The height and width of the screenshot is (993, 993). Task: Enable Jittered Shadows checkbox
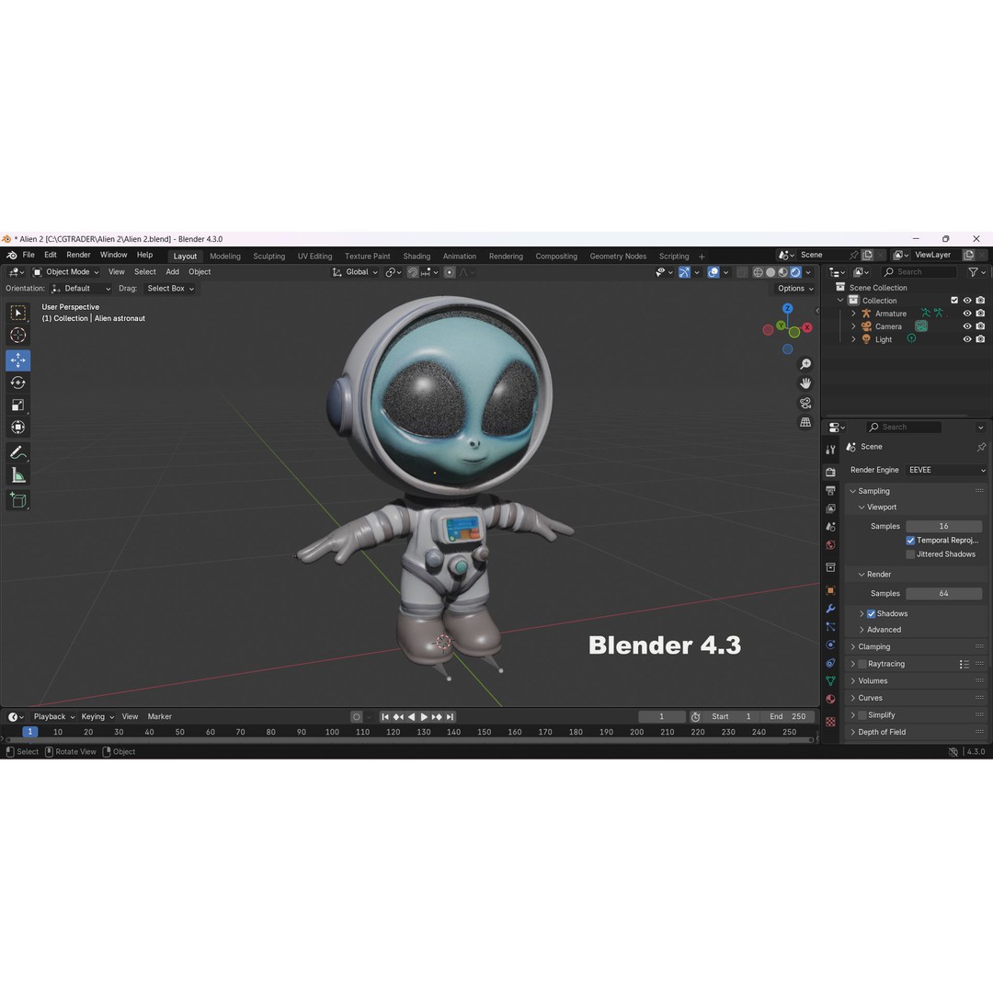coord(910,554)
